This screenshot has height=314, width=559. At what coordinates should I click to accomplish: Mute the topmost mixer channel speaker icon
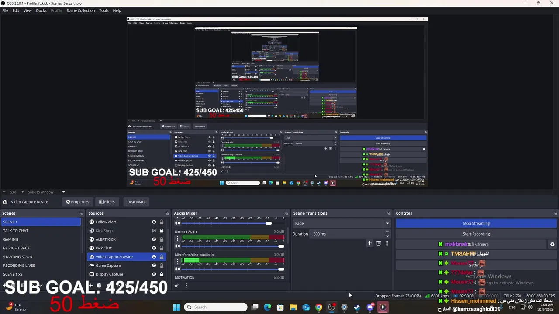(x=177, y=223)
